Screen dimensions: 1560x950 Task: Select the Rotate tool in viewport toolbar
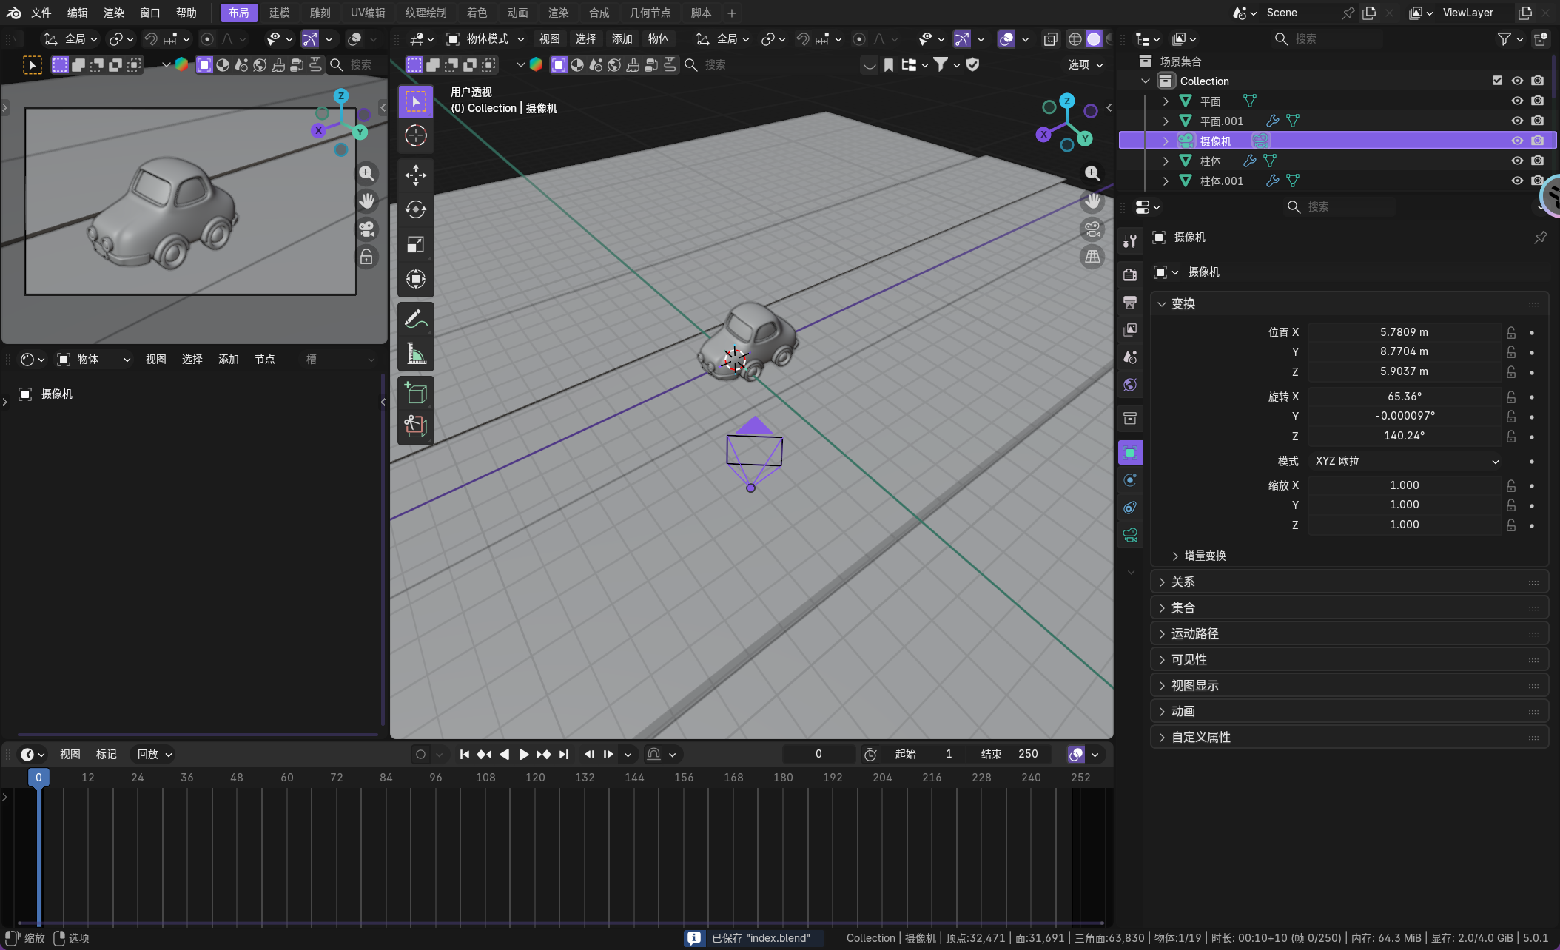pyautogui.click(x=415, y=210)
